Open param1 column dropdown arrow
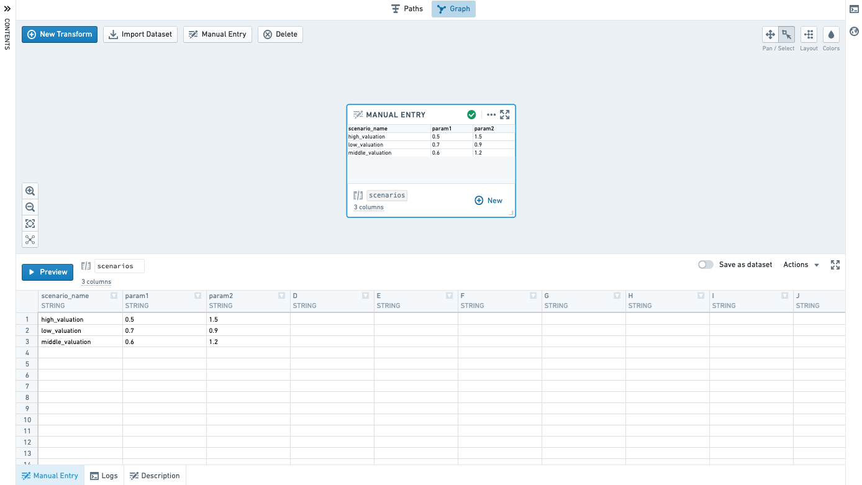The height and width of the screenshot is (485, 862). pyautogui.click(x=197, y=296)
